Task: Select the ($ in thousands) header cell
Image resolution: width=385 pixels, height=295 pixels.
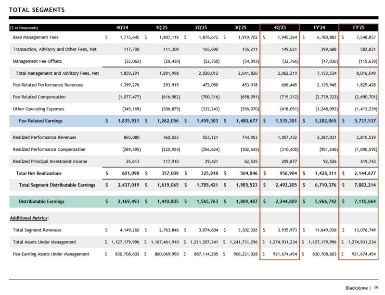Action: click(x=24, y=27)
